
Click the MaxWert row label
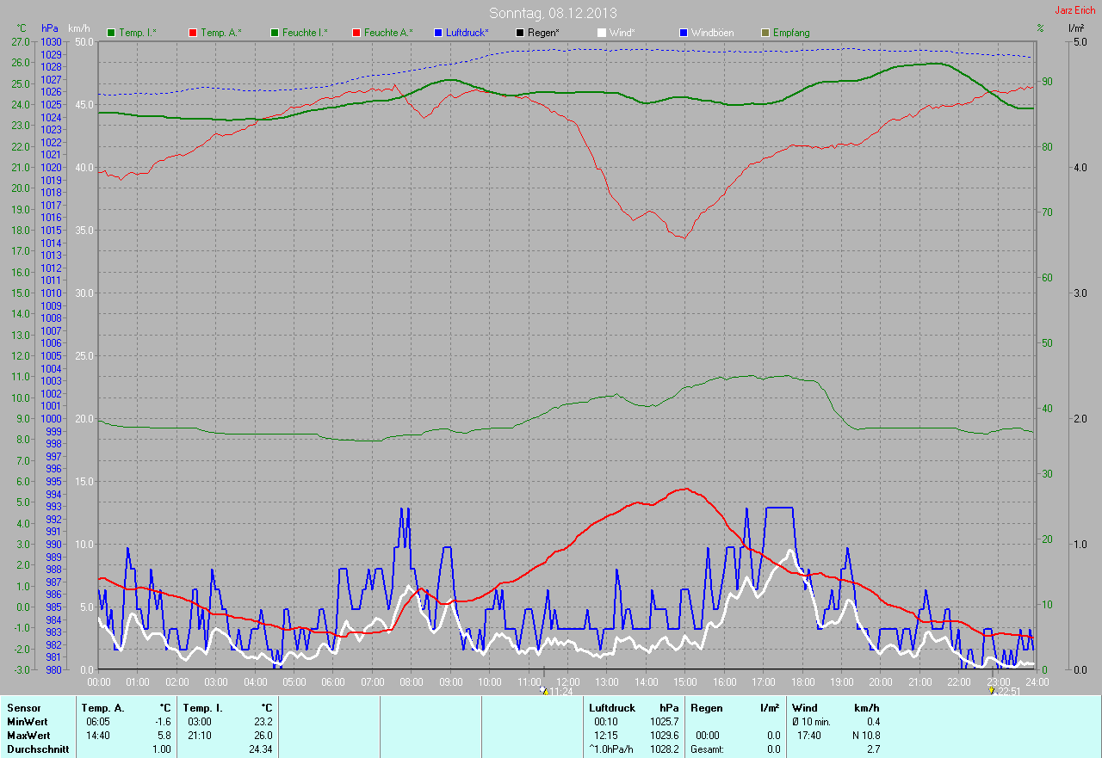coord(28,736)
